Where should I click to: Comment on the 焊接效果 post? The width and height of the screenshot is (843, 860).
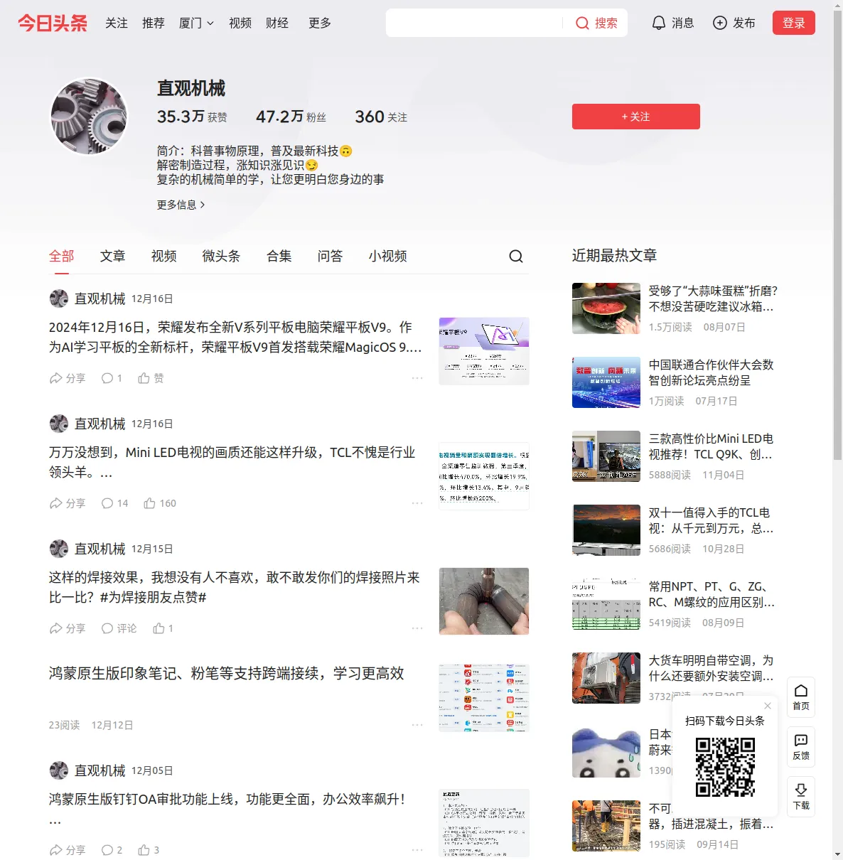pos(119,628)
